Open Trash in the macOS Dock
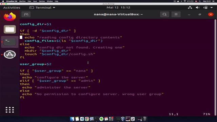This screenshot has height=122, width=217. coord(145,119)
